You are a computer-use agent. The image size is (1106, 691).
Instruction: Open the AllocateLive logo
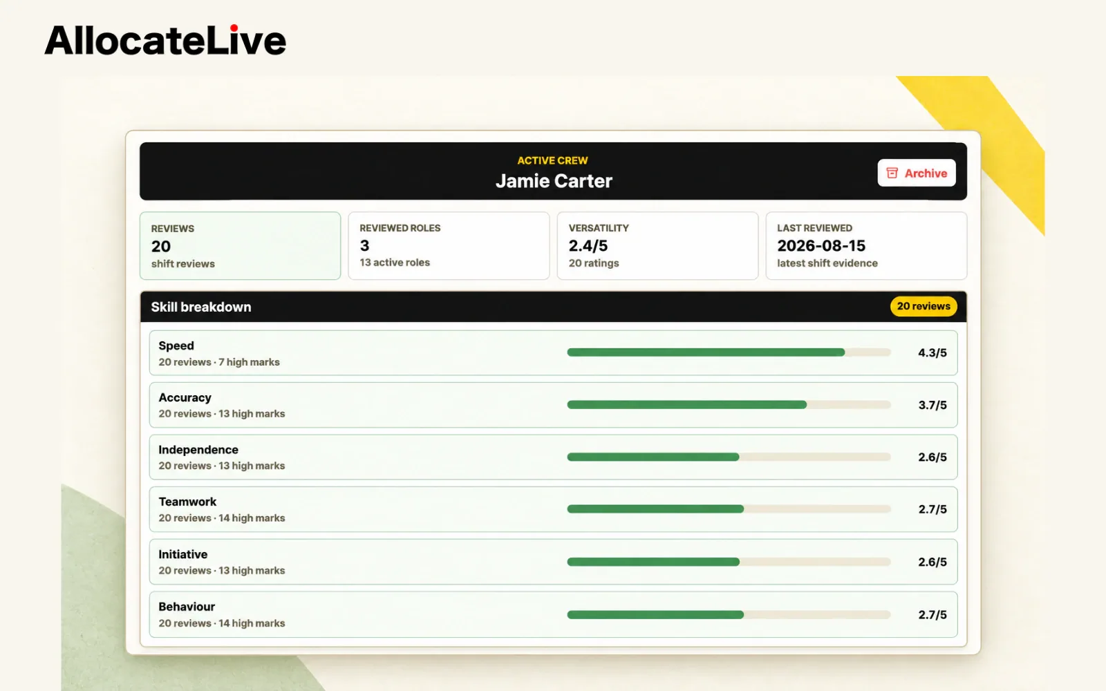[165, 40]
